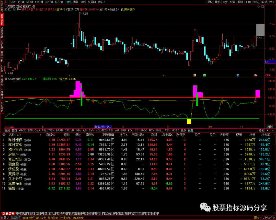Switch to 分时 period
Screen dimensions: 276x220
13,2
